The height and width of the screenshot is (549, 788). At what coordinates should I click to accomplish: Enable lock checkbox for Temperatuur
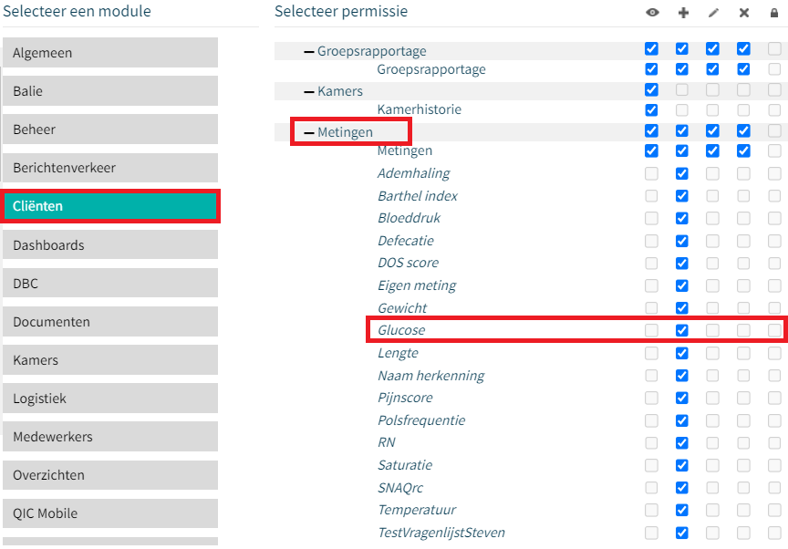coord(774,510)
